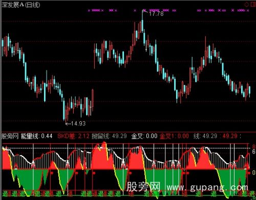
Task: Click the last red 49.29 value in indicator header
Action: (x=230, y=136)
